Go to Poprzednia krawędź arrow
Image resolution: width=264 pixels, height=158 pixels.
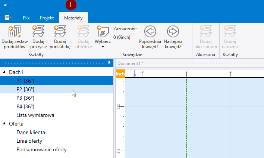(x=150, y=31)
